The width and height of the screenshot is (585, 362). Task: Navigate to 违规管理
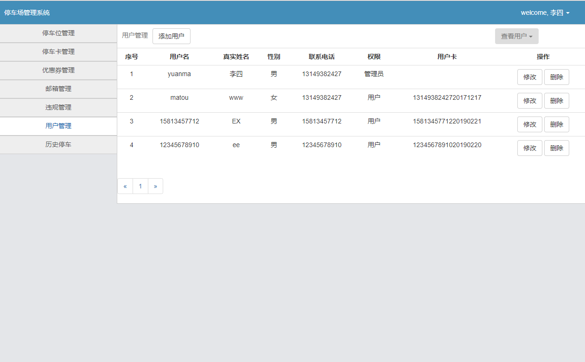[58, 108]
